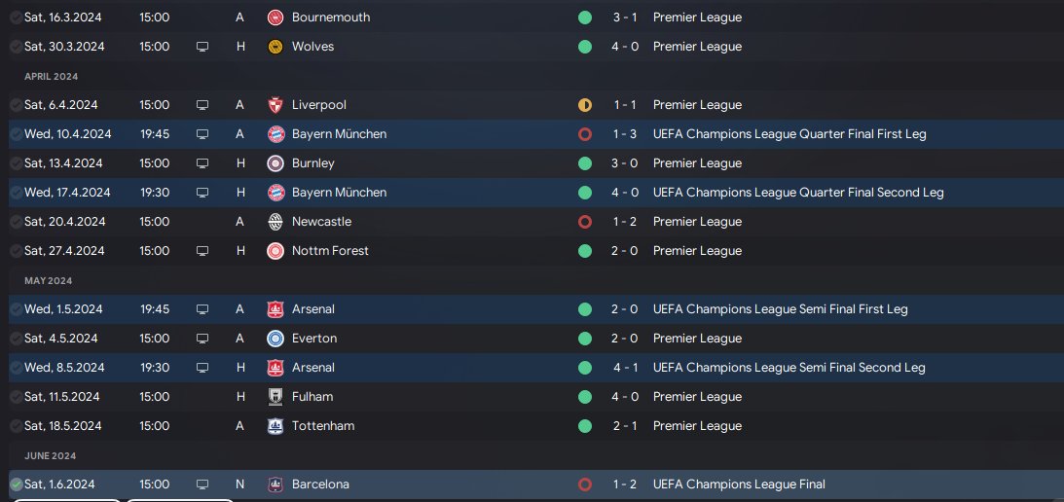Toggle checkmark beside Wed, 10.4.2024 fixture
Screen dimensions: 1064x502
click(x=16, y=134)
